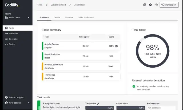Click the ReactLikeButton 96% score
The width and height of the screenshot is (183, 110).
[111, 56]
